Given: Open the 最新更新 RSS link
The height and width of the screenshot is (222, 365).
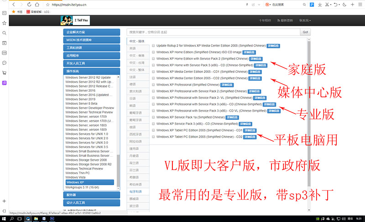Looking at the screenshot, I should [285, 21].
